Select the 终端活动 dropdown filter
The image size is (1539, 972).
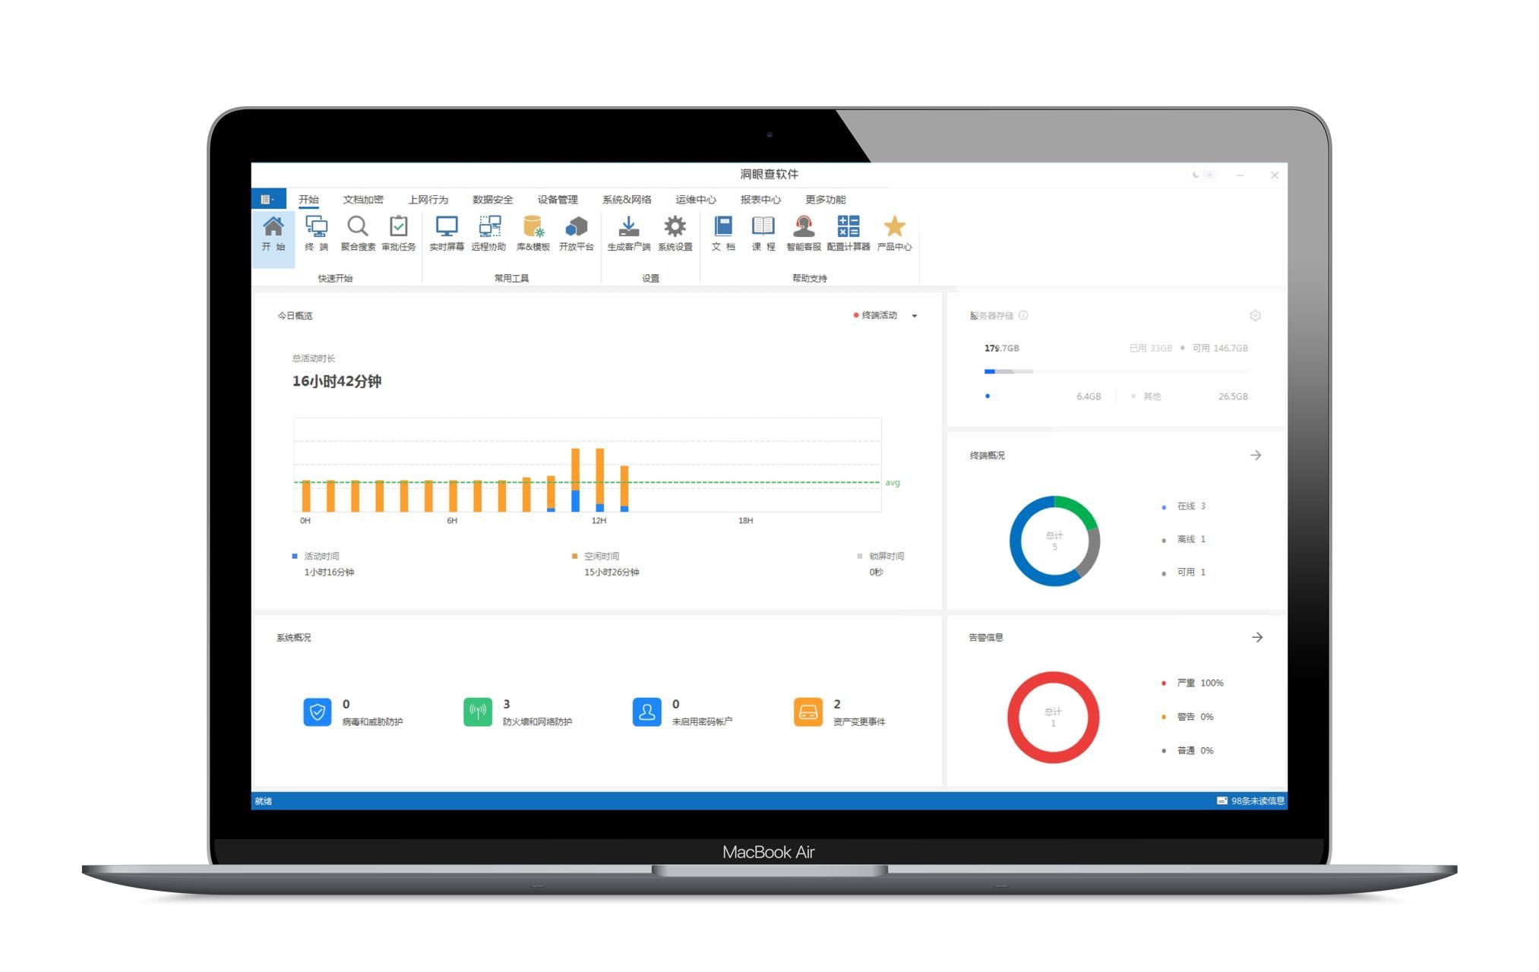point(885,316)
